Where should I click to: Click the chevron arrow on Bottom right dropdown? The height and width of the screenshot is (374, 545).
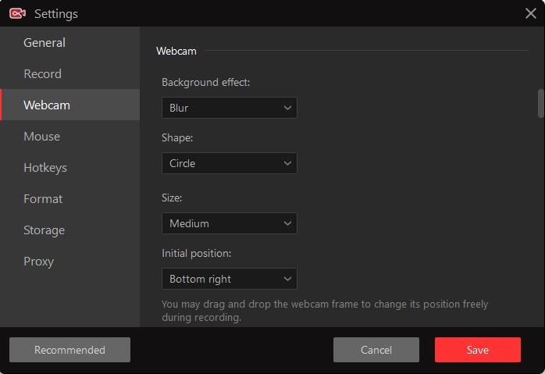(x=287, y=279)
